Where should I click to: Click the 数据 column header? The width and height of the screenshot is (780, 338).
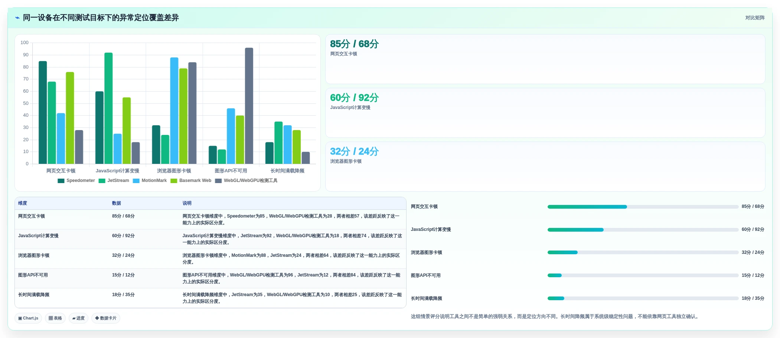pos(117,203)
